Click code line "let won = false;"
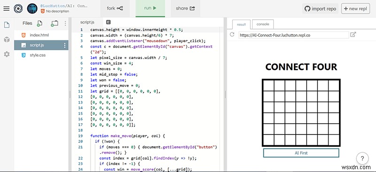Viewport: 376px width, 172px height. coord(108,80)
